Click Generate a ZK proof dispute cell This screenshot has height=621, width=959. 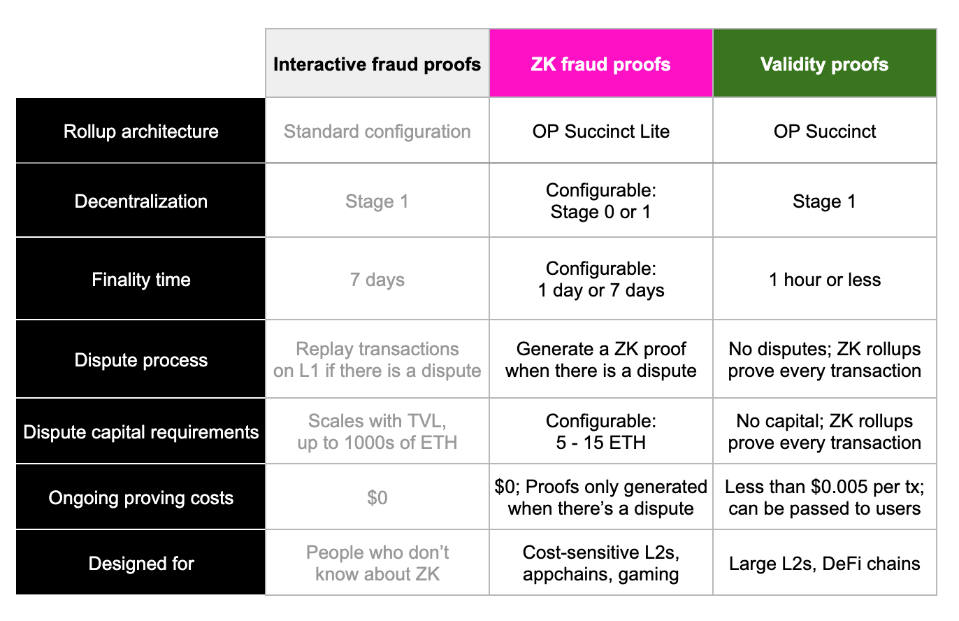(x=600, y=360)
